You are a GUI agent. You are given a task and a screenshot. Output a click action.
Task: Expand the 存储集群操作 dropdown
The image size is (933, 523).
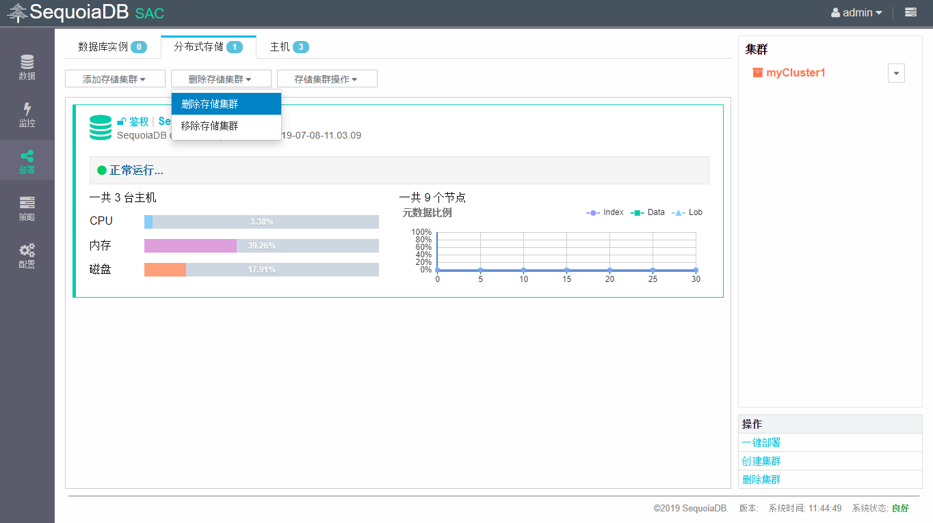click(327, 79)
